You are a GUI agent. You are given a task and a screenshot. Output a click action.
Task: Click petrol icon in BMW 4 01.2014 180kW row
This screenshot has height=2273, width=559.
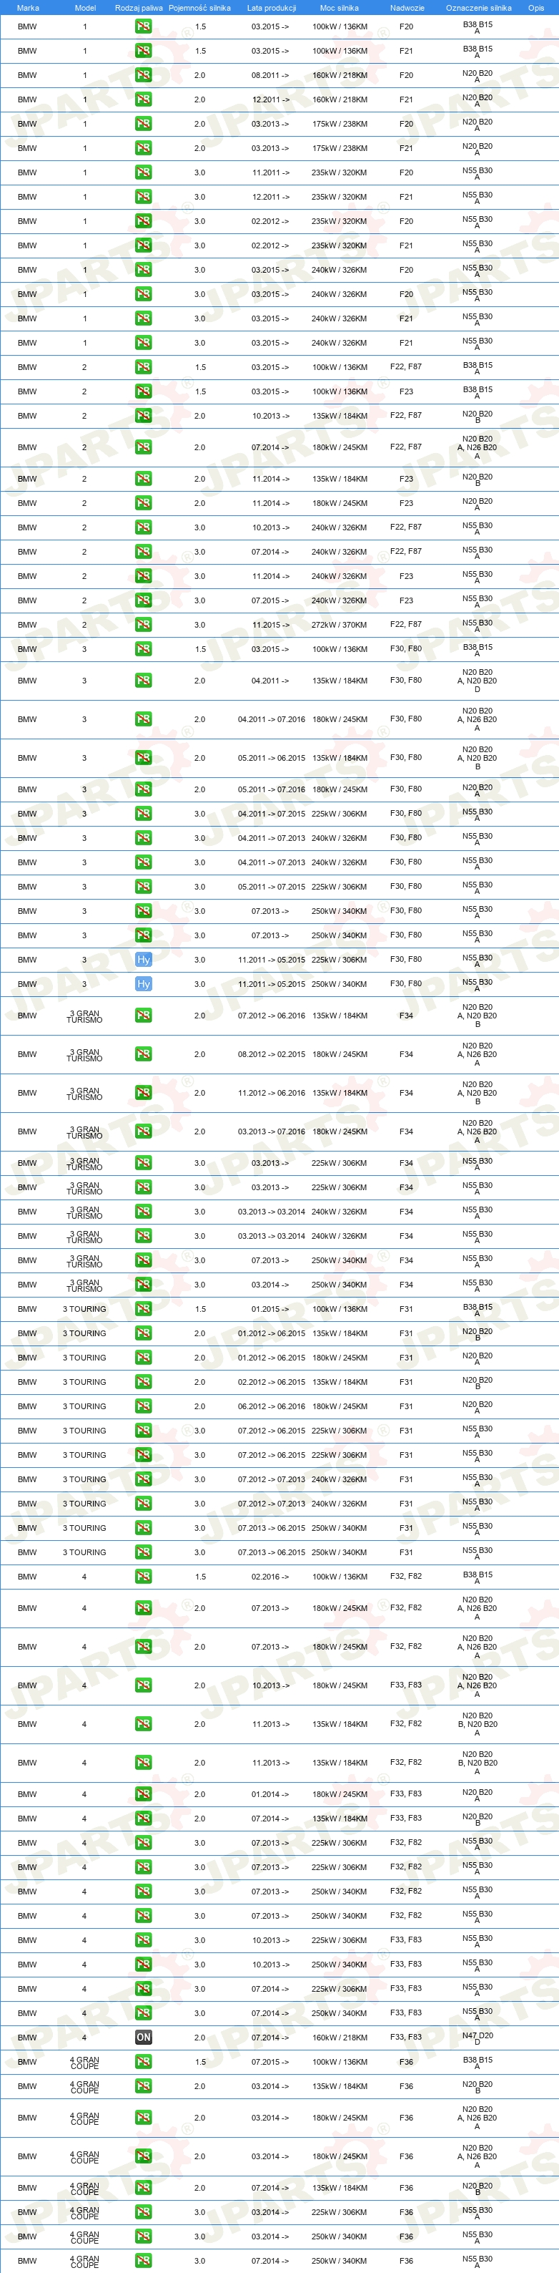[143, 1794]
